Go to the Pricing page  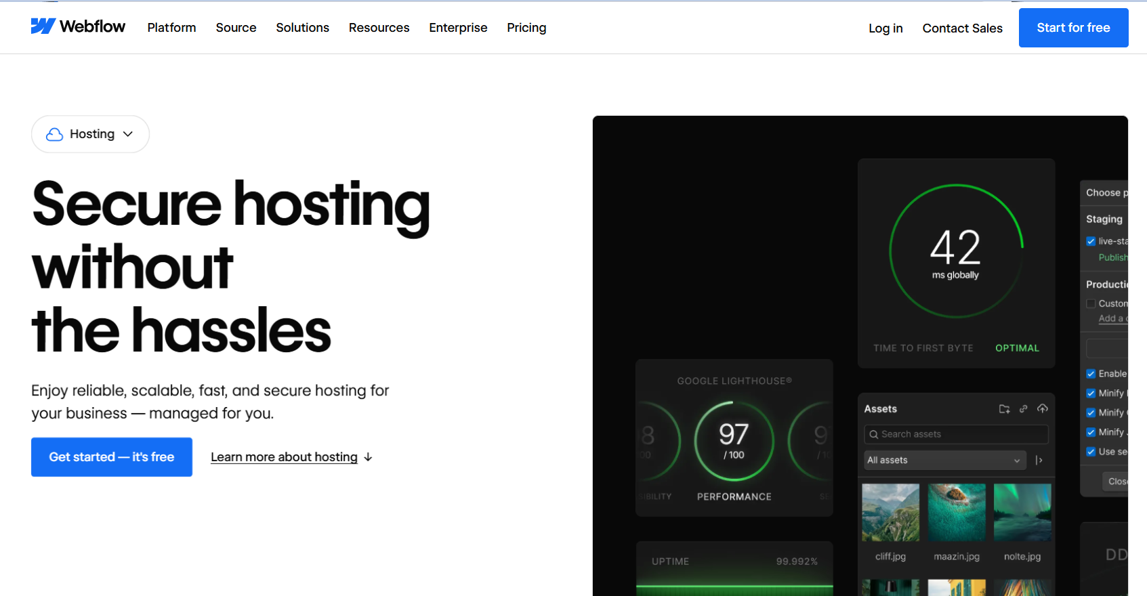(x=526, y=28)
